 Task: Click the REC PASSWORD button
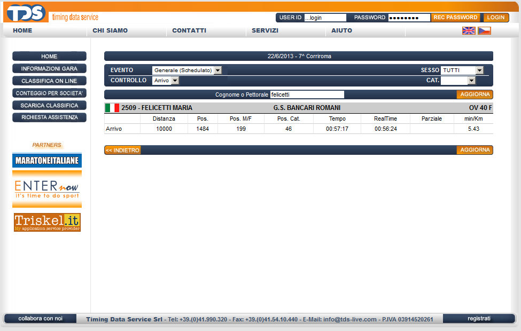[x=455, y=18]
